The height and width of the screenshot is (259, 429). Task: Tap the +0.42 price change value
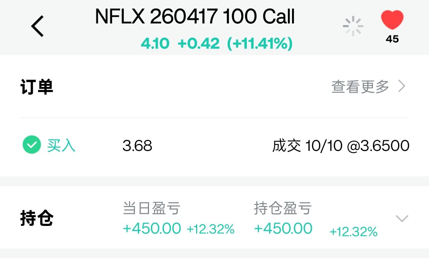click(198, 44)
